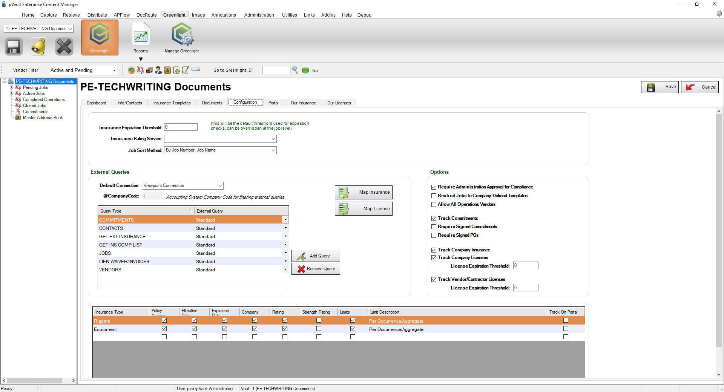Click the floppy disk save icon

point(14,47)
